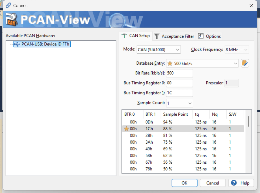Screen dimensions: 260x193
Task: Sort by BTR 0 column header
Action: pyautogui.click(x=133, y=114)
